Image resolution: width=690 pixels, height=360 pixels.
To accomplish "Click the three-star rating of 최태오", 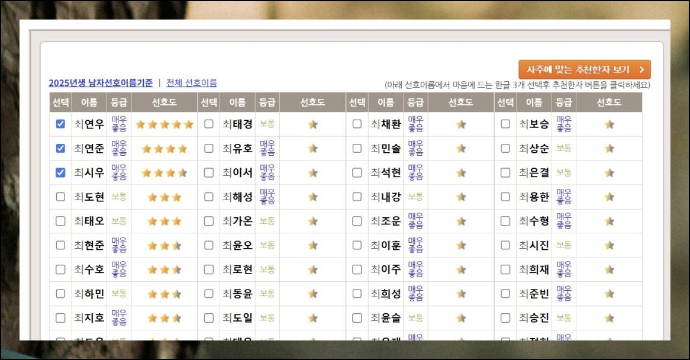I will [x=165, y=221].
